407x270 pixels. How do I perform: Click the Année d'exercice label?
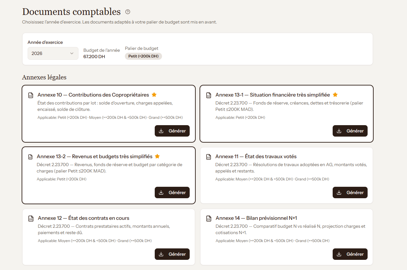click(45, 42)
